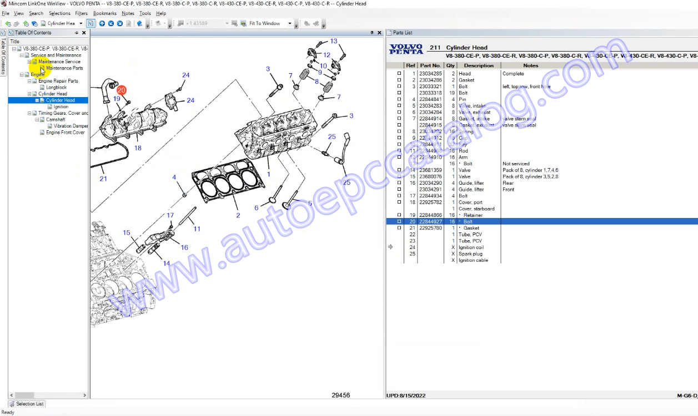Click the blue right-arrow next page button
Image resolution: width=698 pixels, height=416 pixels.
pyautogui.click(x=120, y=23)
